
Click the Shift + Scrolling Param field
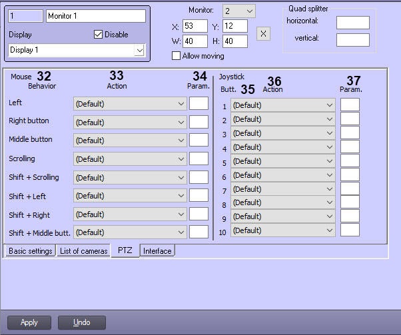[x=199, y=177]
